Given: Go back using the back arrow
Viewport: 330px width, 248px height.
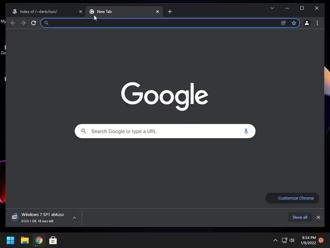Looking at the screenshot, I should [x=13, y=23].
